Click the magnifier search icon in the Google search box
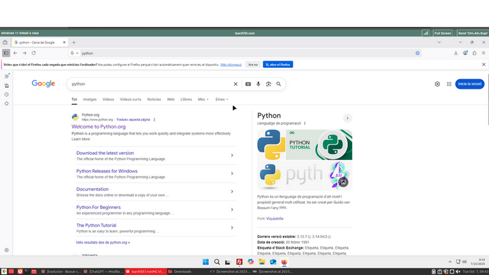 (x=279, y=84)
